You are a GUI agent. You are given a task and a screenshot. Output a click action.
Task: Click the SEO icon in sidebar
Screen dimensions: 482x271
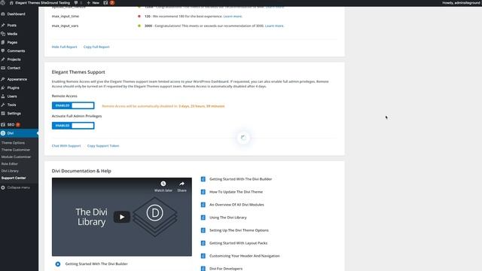[x=3, y=124]
